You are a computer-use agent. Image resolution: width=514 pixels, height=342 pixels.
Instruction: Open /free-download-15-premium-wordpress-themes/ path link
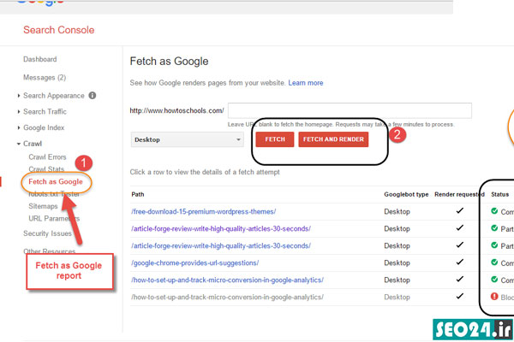click(x=203, y=211)
